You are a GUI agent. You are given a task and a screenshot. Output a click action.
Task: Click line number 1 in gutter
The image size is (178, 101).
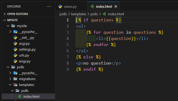[68, 20]
